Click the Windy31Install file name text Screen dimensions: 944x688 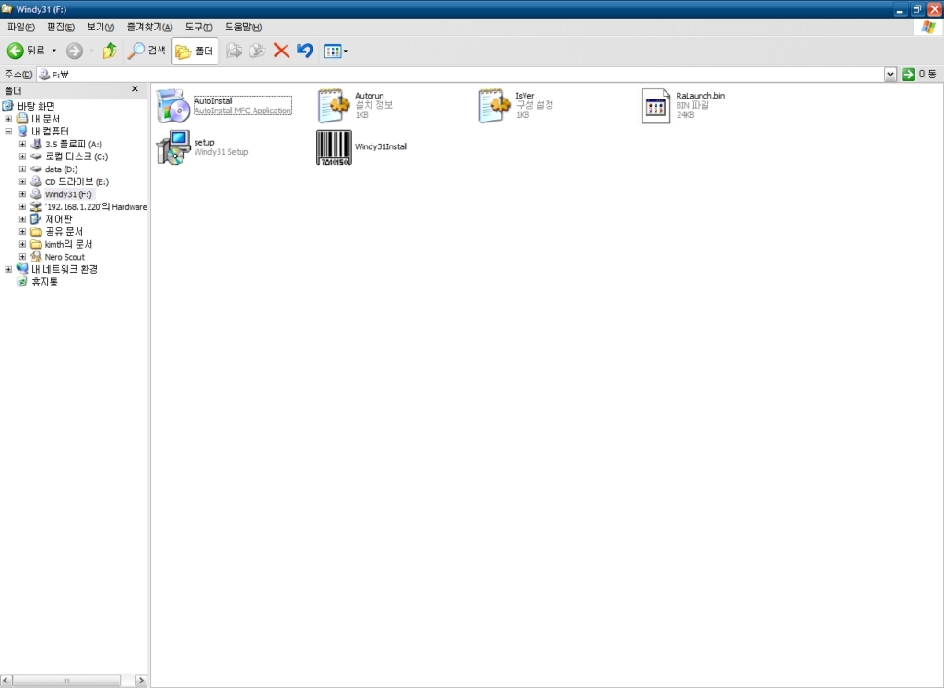pos(381,146)
